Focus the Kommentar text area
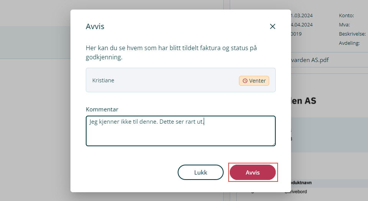The width and height of the screenshot is (368, 201). [x=180, y=131]
